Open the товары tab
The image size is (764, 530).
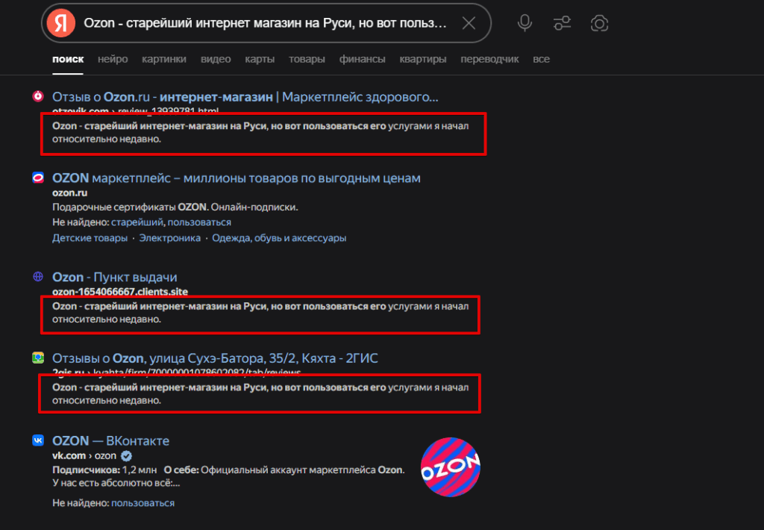tap(307, 59)
